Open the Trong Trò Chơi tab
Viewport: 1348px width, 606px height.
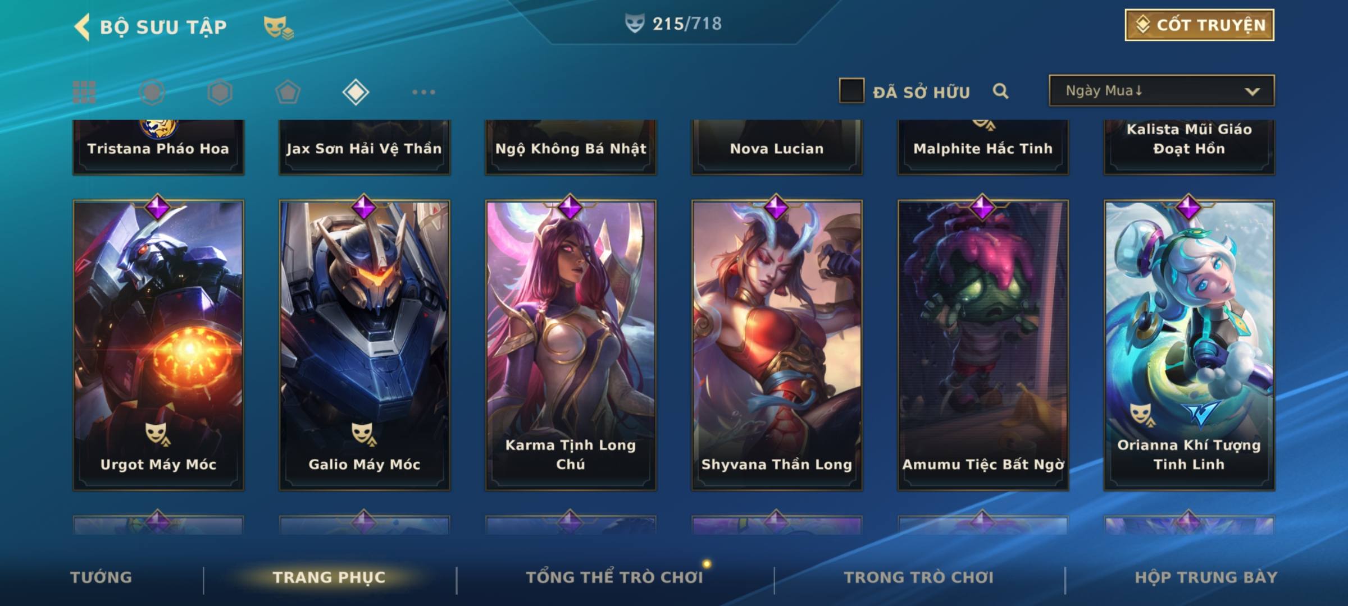(919, 577)
